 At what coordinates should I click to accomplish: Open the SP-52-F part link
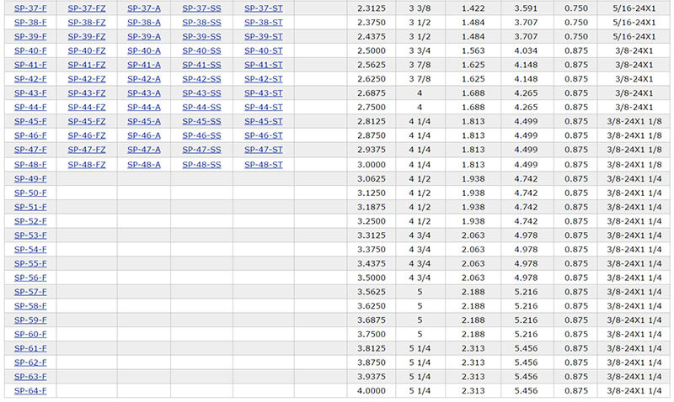point(30,221)
